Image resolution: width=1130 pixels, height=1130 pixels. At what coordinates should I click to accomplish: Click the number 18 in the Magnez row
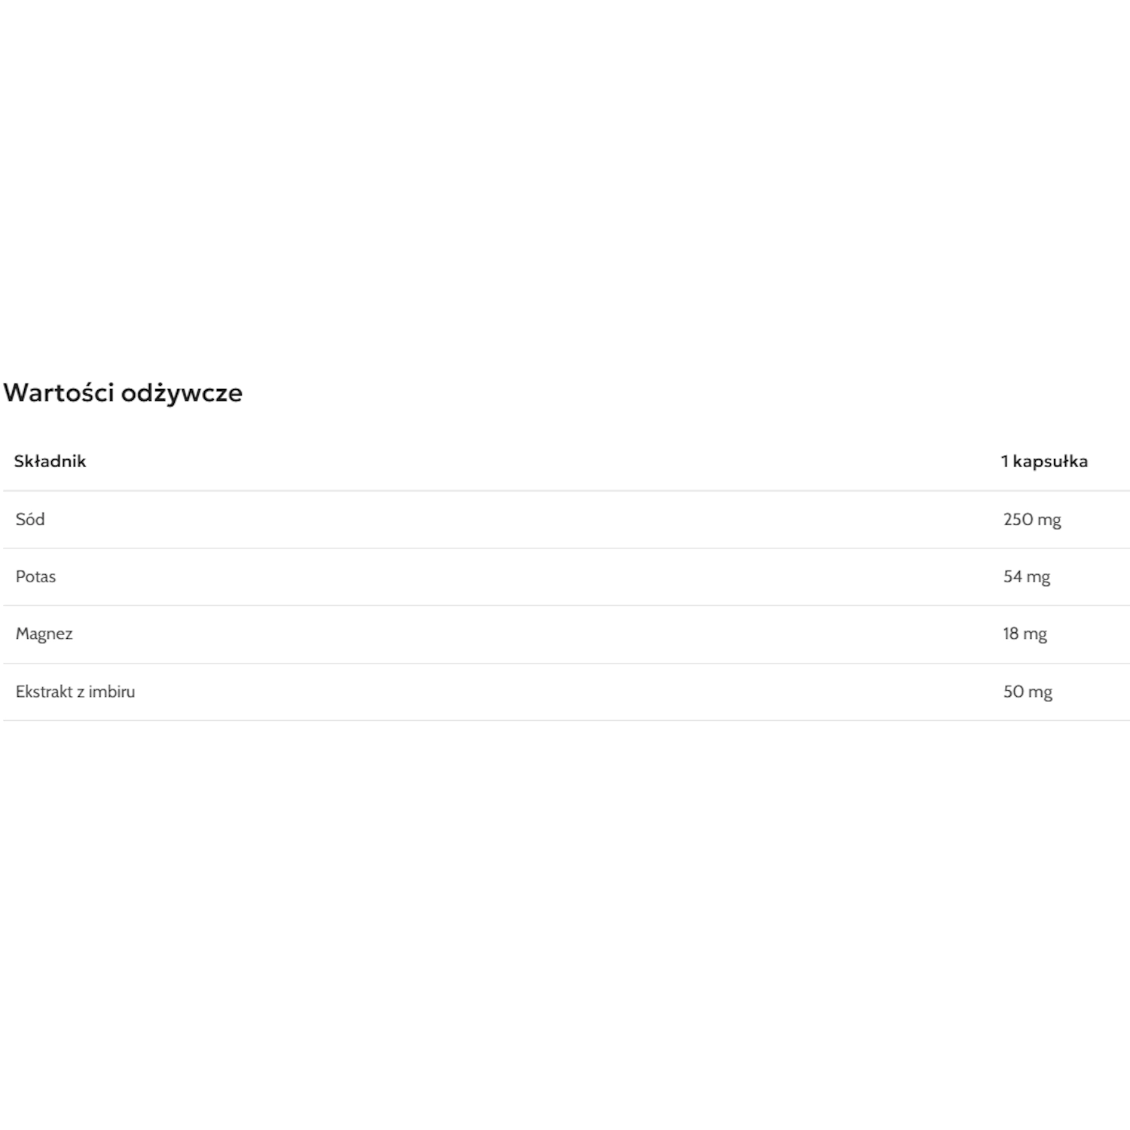tap(1010, 634)
